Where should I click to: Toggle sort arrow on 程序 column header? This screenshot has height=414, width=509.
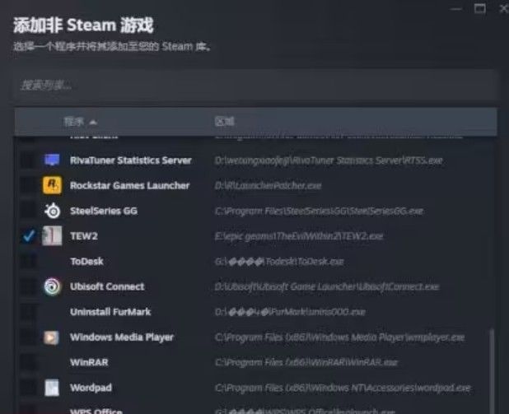tap(93, 123)
